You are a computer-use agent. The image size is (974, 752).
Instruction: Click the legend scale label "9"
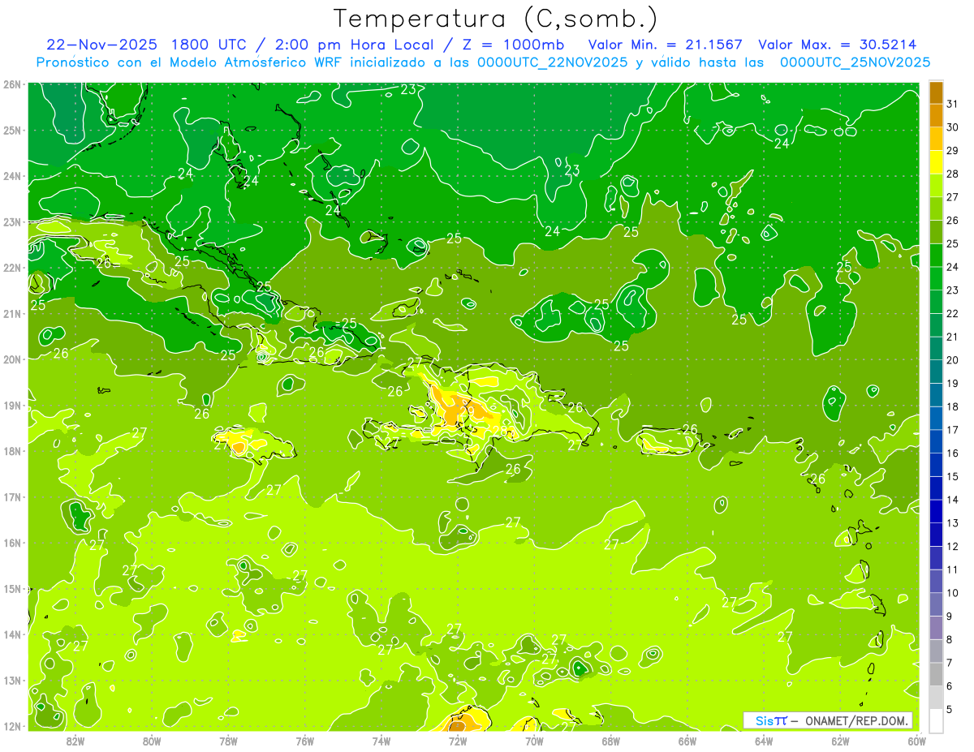click(949, 617)
